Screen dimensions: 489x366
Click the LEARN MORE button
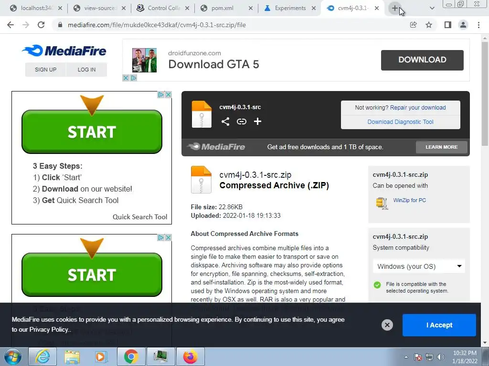coord(442,147)
